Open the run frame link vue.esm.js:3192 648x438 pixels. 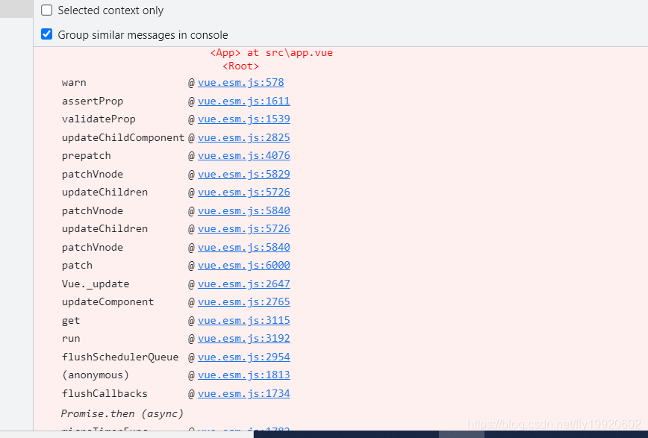click(x=243, y=338)
